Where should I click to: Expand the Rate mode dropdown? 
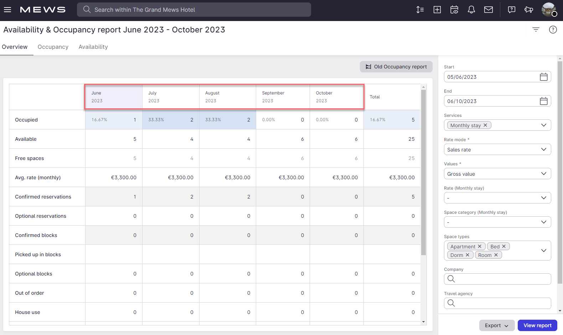click(x=497, y=150)
